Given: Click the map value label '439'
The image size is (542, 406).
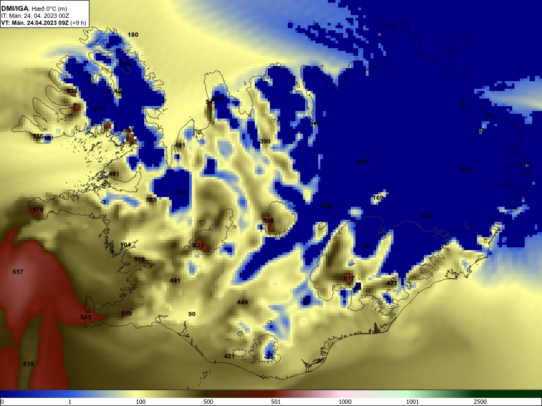Looking at the screenshot, I should (28, 364).
